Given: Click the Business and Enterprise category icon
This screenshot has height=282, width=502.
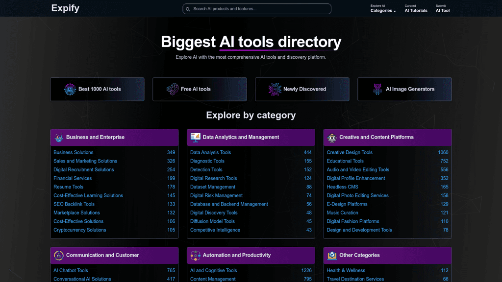Looking at the screenshot, I should coord(59,138).
